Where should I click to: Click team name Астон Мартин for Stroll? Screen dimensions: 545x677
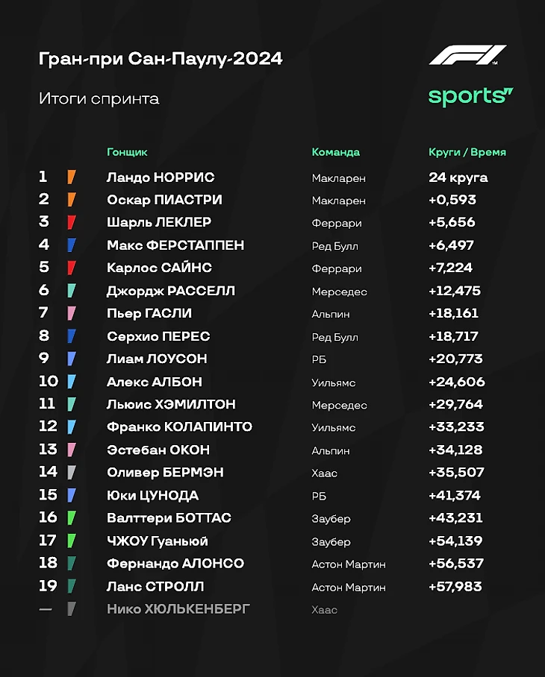[x=348, y=588]
